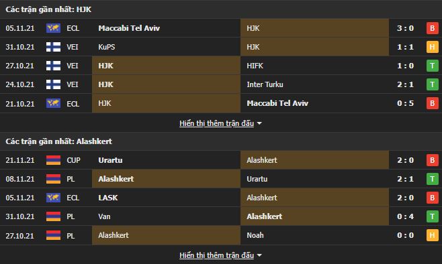Select the 2:1 score of HJK vs Inter Turku
The height and width of the screenshot is (264, 442).
click(x=405, y=84)
